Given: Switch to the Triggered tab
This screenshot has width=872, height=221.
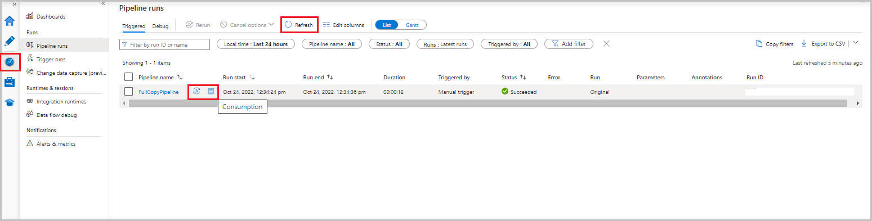Looking at the screenshot, I should coord(134,26).
